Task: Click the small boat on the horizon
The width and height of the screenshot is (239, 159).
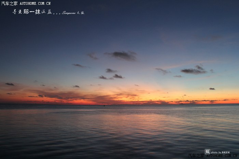Action: (x=104, y=105)
